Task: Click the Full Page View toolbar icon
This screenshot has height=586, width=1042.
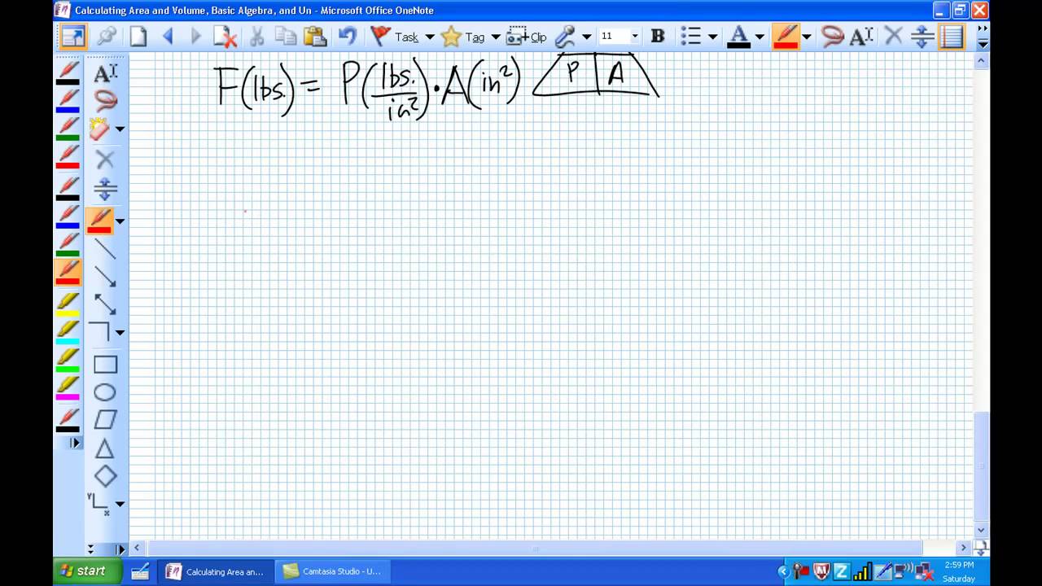Action: (x=72, y=36)
